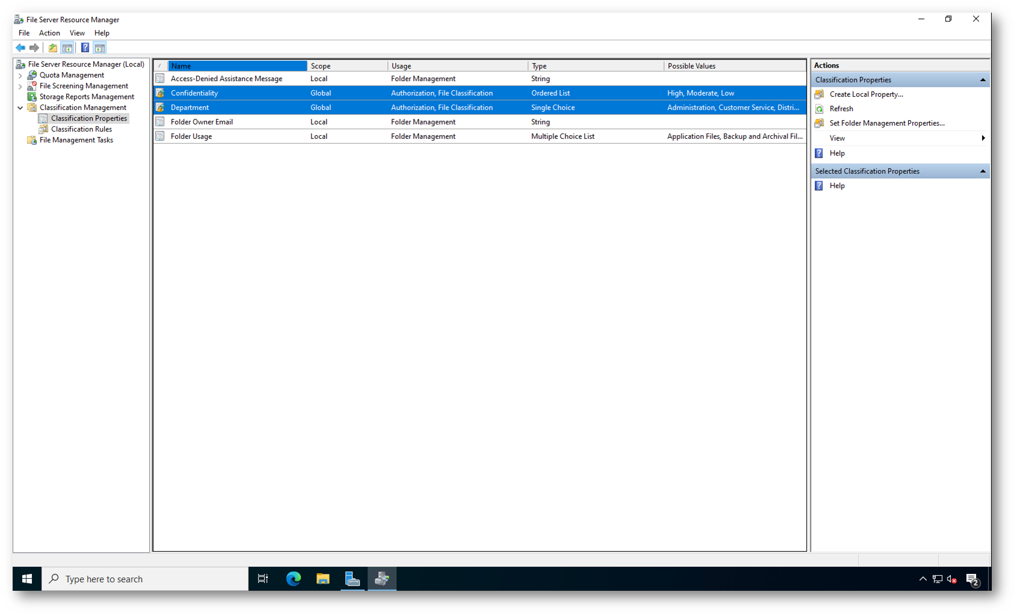Screen dimensions: 1017x616
Task: Expand the Quota Management node
Action: coord(20,76)
